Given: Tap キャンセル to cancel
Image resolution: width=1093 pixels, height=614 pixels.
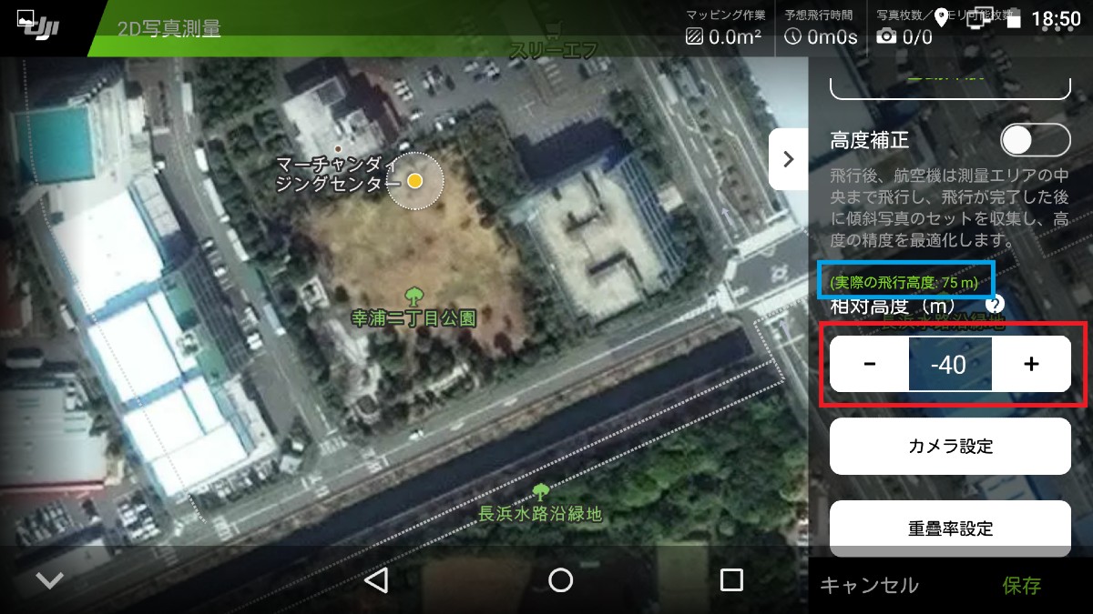Looking at the screenshot, I should click(x=869, y=585).
